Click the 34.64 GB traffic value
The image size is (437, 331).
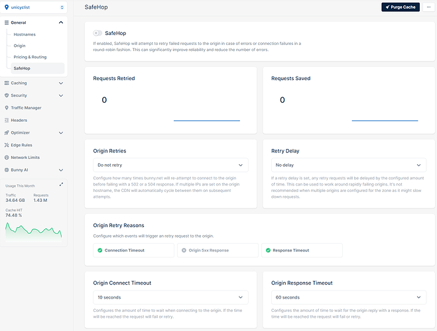click(x=15, y=201)
